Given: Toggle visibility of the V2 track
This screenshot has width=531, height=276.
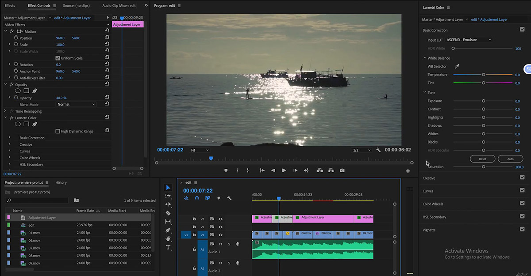Looking at the screenshot, I should pos(220,226).
